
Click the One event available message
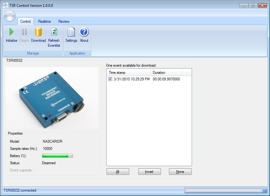pyautogui.click(x=131, y=65)
